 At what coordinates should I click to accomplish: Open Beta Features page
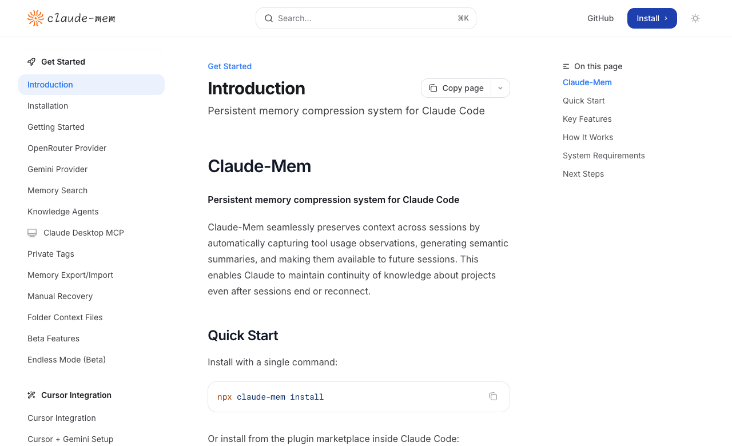(91, 339)
